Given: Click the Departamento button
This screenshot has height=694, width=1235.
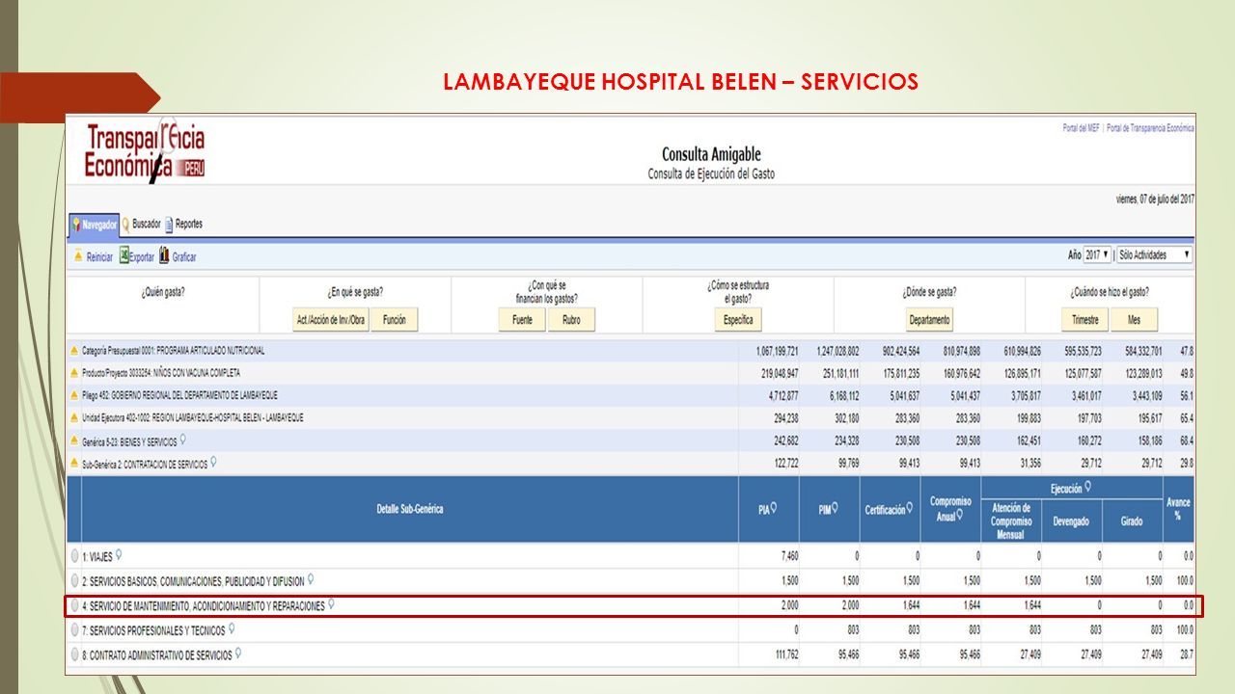Looking at the screenshot, I should point(930,320).
